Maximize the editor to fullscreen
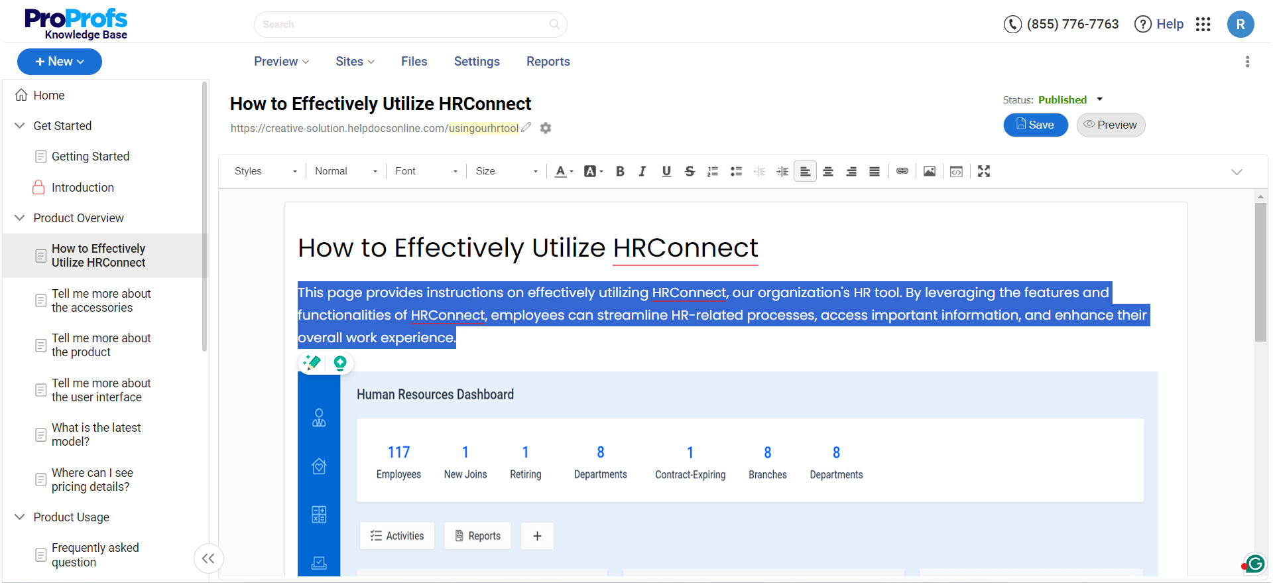Screen dimensions: 1273x583 pos(984,171)
